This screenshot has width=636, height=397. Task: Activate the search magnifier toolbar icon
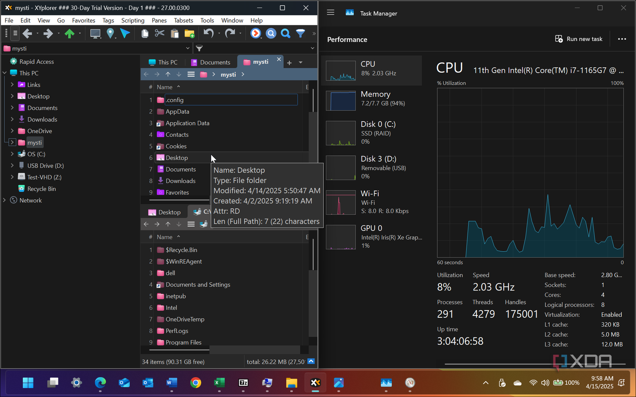[285, 33]
